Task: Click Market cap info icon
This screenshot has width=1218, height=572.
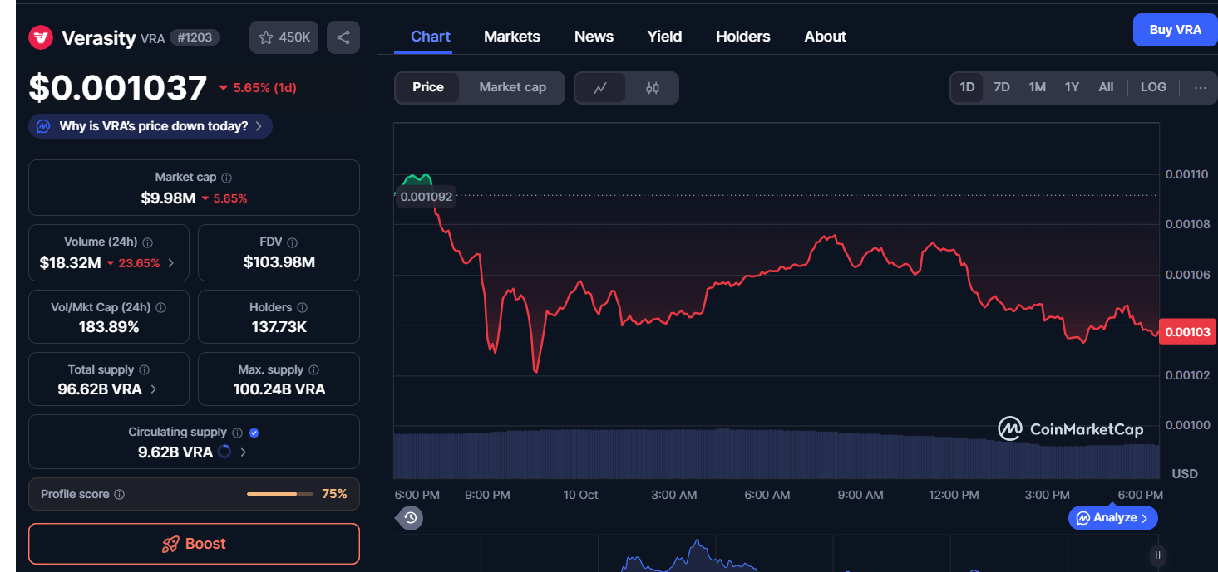Action: click(x=227, y=178)
